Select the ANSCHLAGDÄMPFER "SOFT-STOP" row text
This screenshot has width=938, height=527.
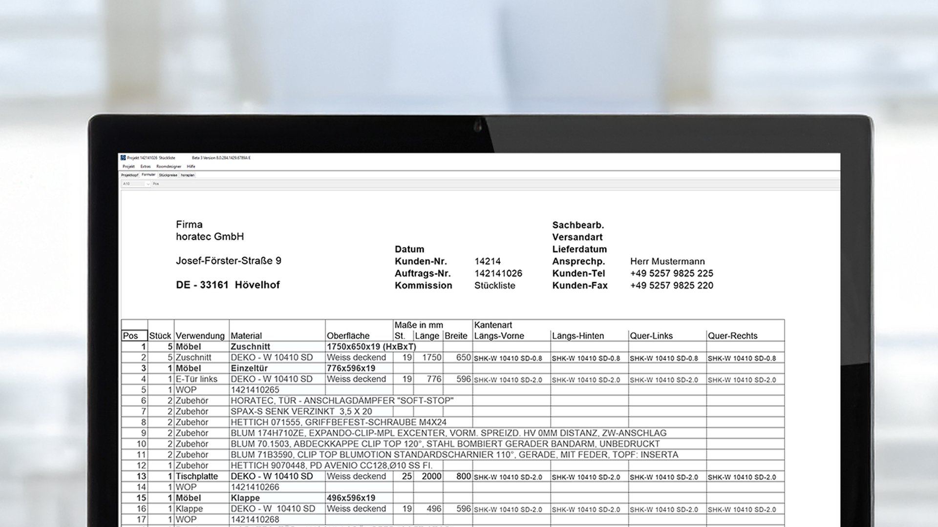(342, 401)
